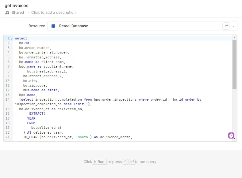Click the bo.street_address_1 line

pyautogui.click(x=47, y=71)
